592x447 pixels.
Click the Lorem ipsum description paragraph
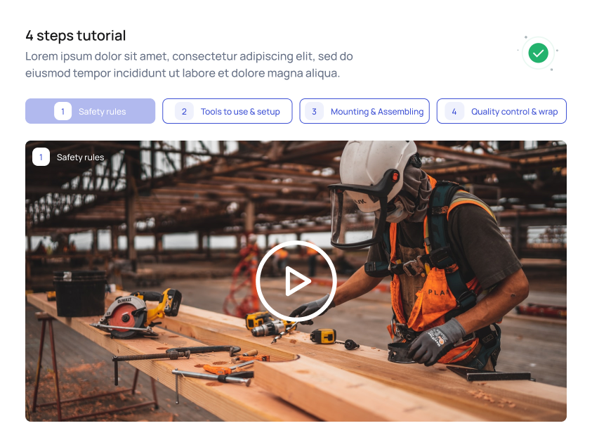point(189,65)
